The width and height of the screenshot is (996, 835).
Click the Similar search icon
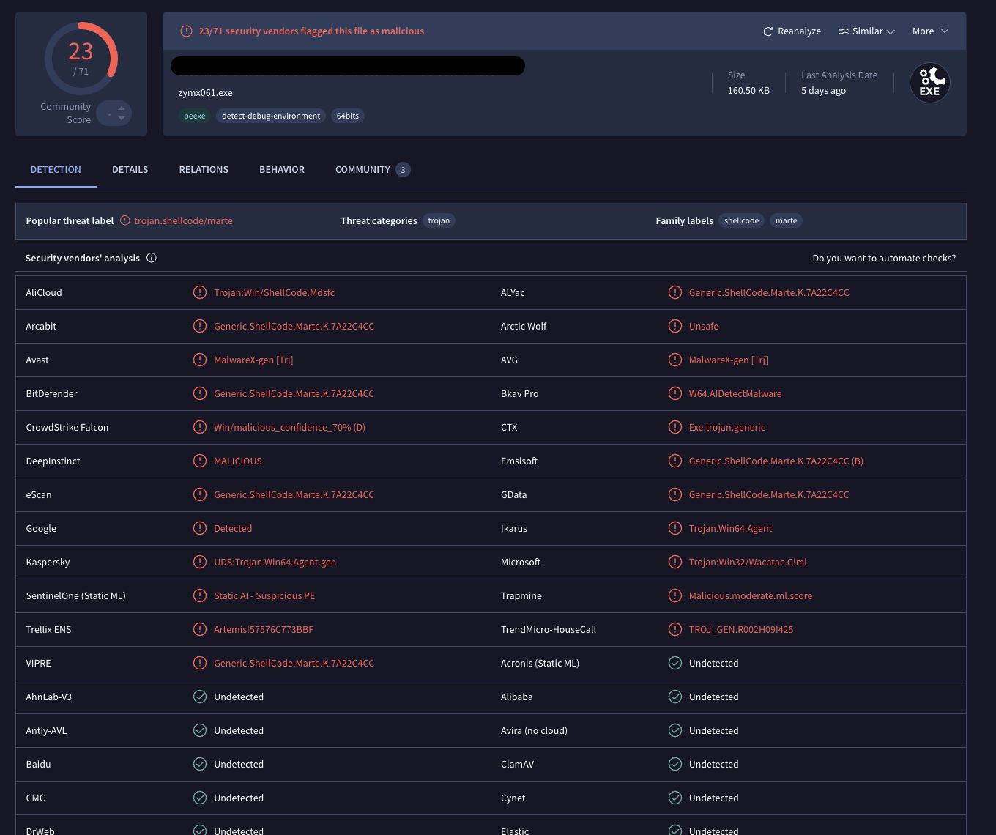(x=844, y=31)
